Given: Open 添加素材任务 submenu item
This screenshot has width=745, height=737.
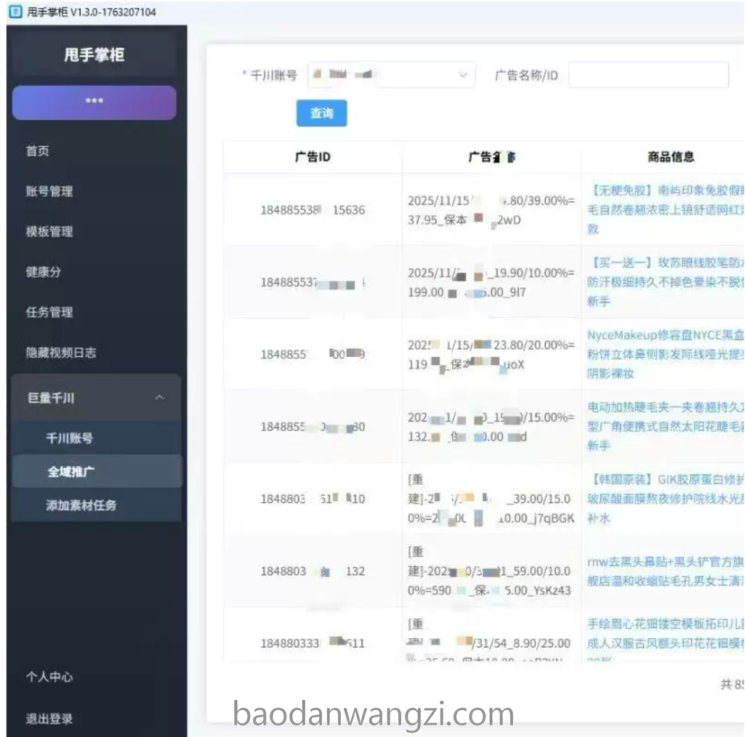Looking at the screenshot, I should (81, 506).
